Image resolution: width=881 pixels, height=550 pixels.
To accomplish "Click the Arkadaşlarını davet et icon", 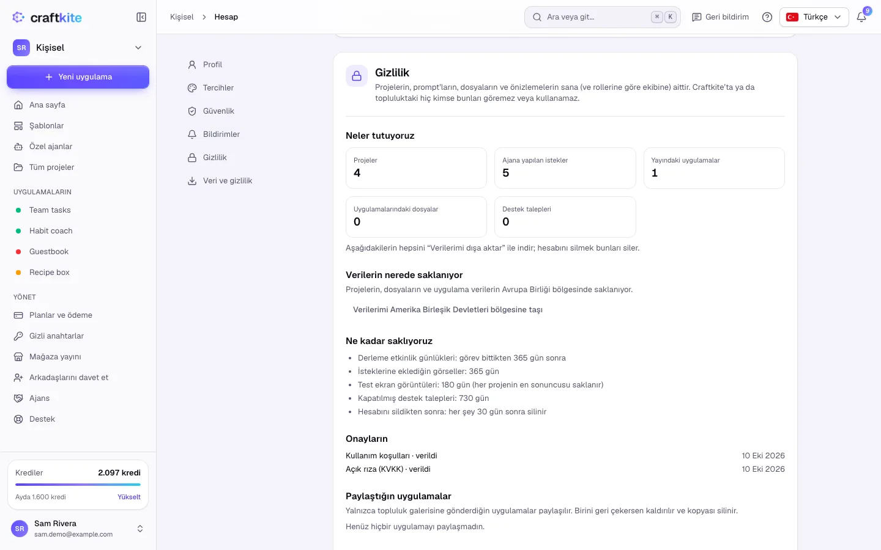I will click(x=18, y=378).
